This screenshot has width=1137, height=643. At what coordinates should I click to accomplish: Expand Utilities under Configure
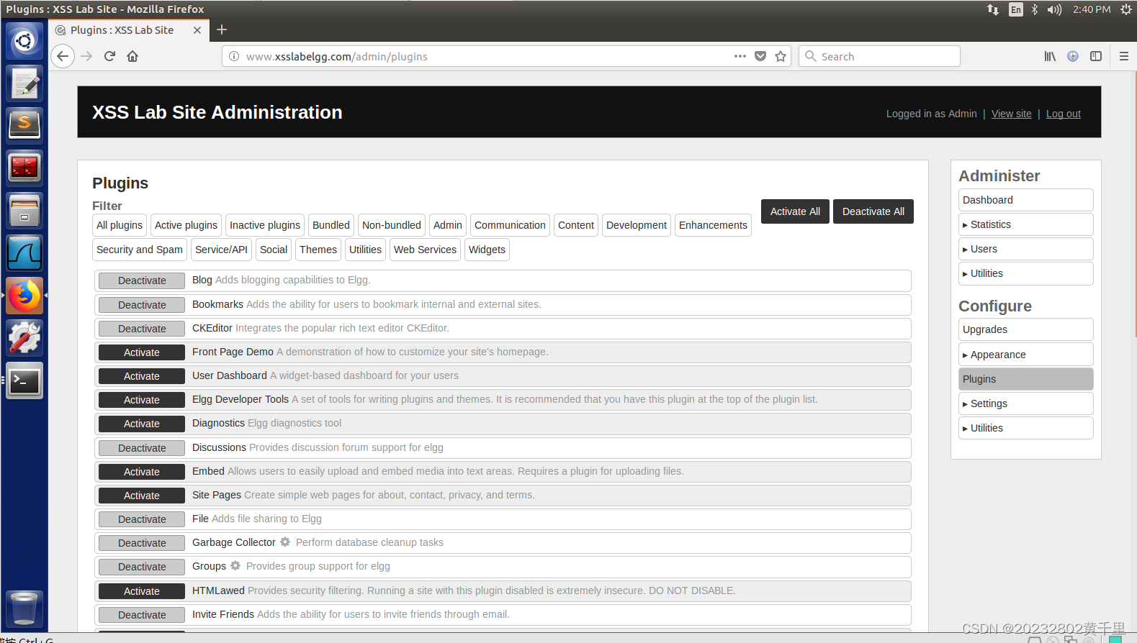click(1025, 428)
